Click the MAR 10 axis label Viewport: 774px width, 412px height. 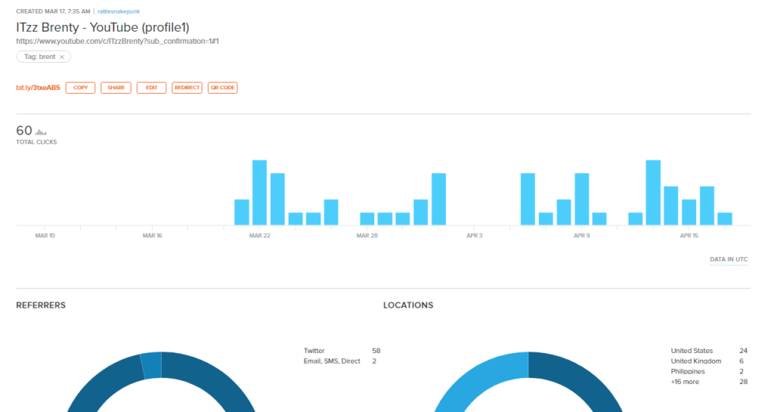coord(45,236)
